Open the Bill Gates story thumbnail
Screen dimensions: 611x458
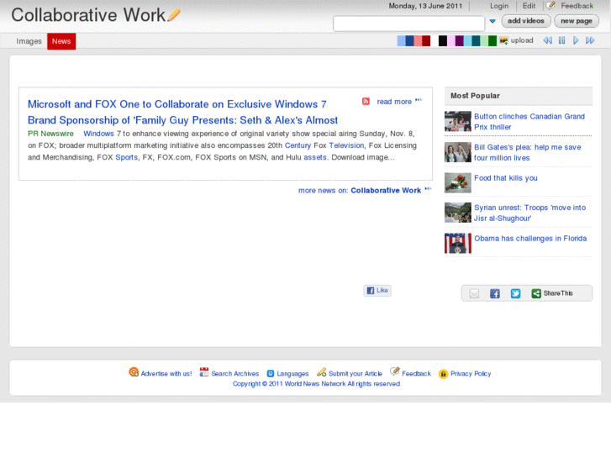pos(458,152)
